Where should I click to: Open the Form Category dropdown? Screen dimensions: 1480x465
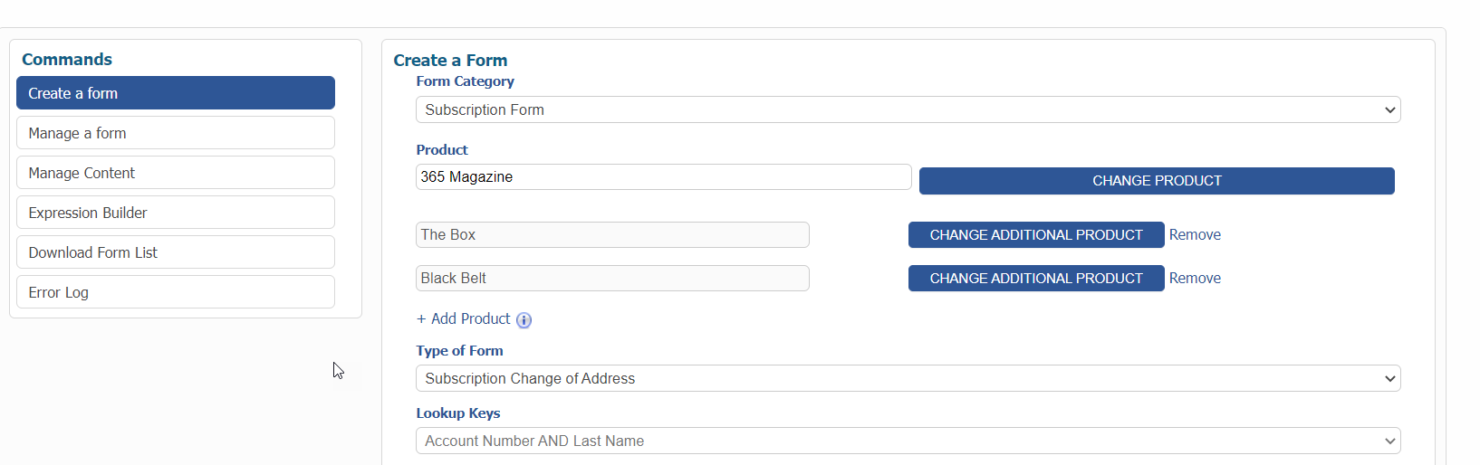coord(908,109)
